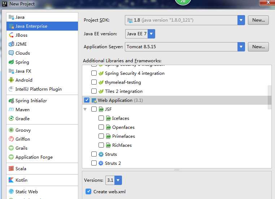275x199 pixels.
Task: Click the Primefaces framework label
Action: [123, 136]
